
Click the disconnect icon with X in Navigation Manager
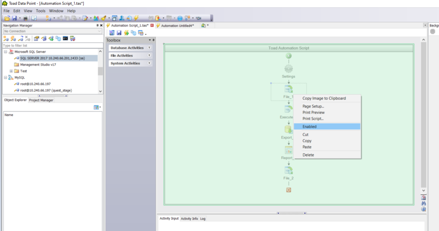[27, 38]
